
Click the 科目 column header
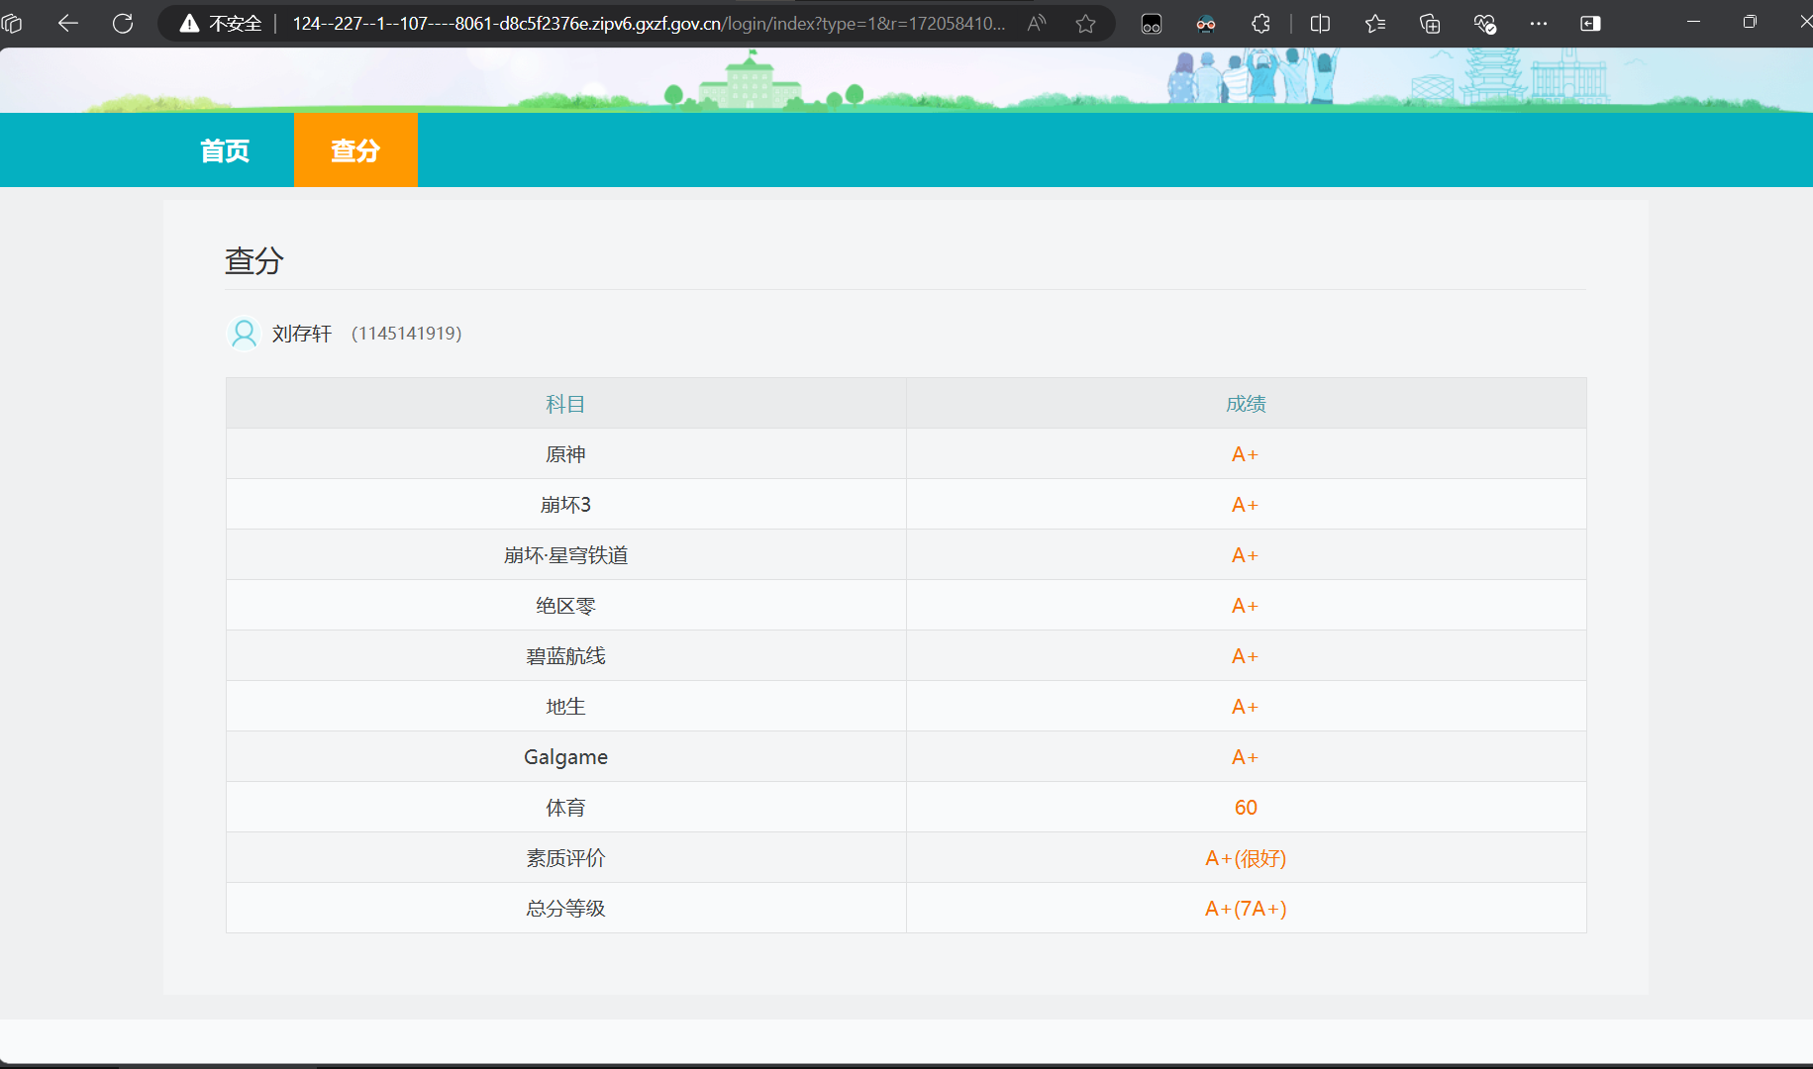565,404
